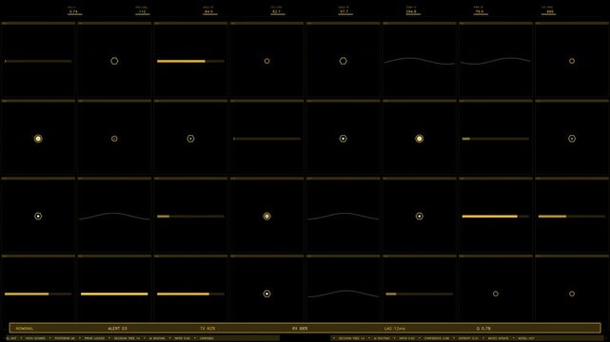Select the waveform graph in row one, column six
Screen dimensions: 610x342
420,61
